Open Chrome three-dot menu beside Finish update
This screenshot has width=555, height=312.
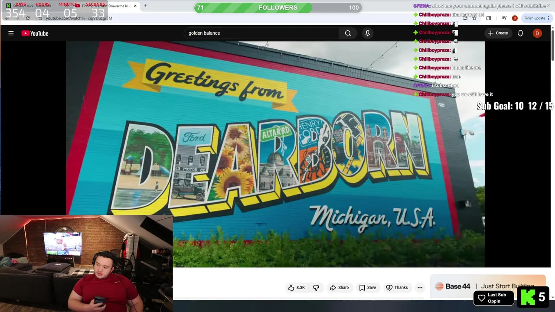548,18
